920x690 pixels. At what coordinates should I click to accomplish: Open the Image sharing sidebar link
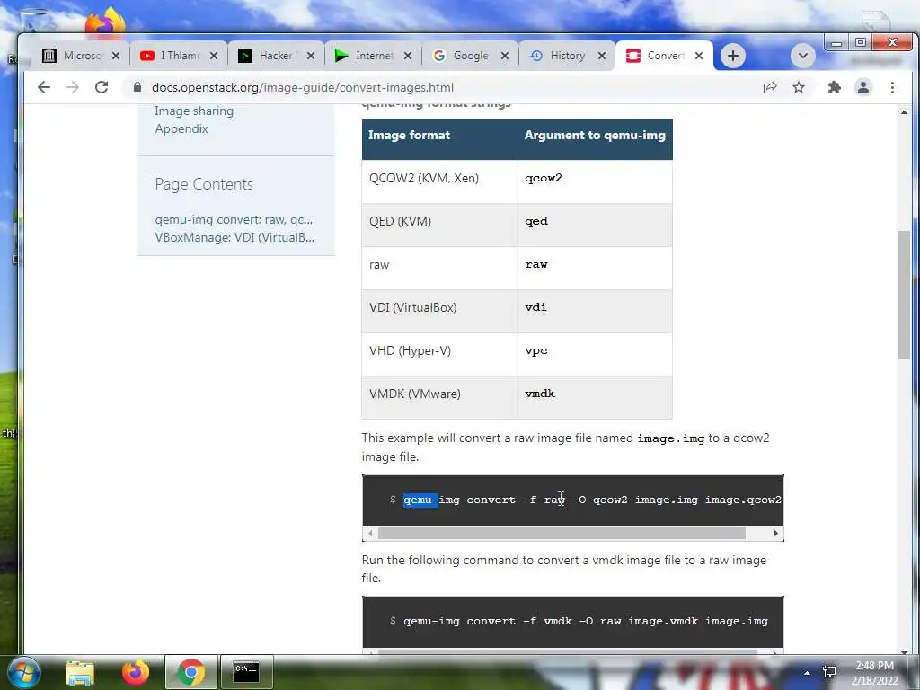point(194,111)
